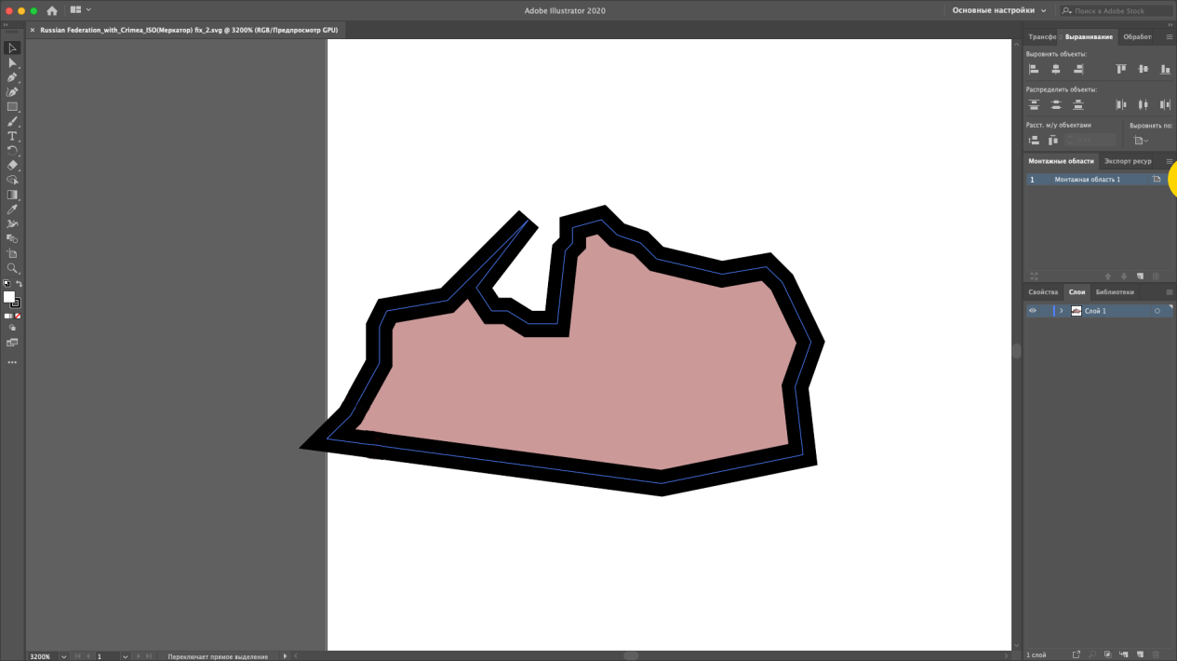Select the Pen tool
The image size is (1177, 661).
[12, 77]
